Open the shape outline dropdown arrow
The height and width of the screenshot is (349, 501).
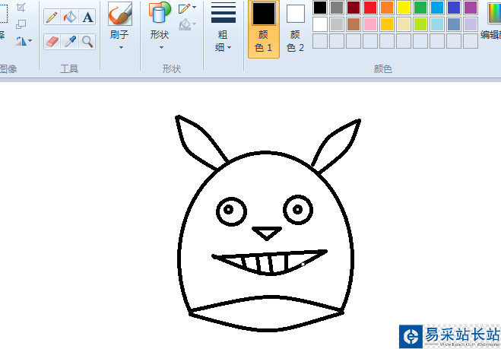coord(195,7)
